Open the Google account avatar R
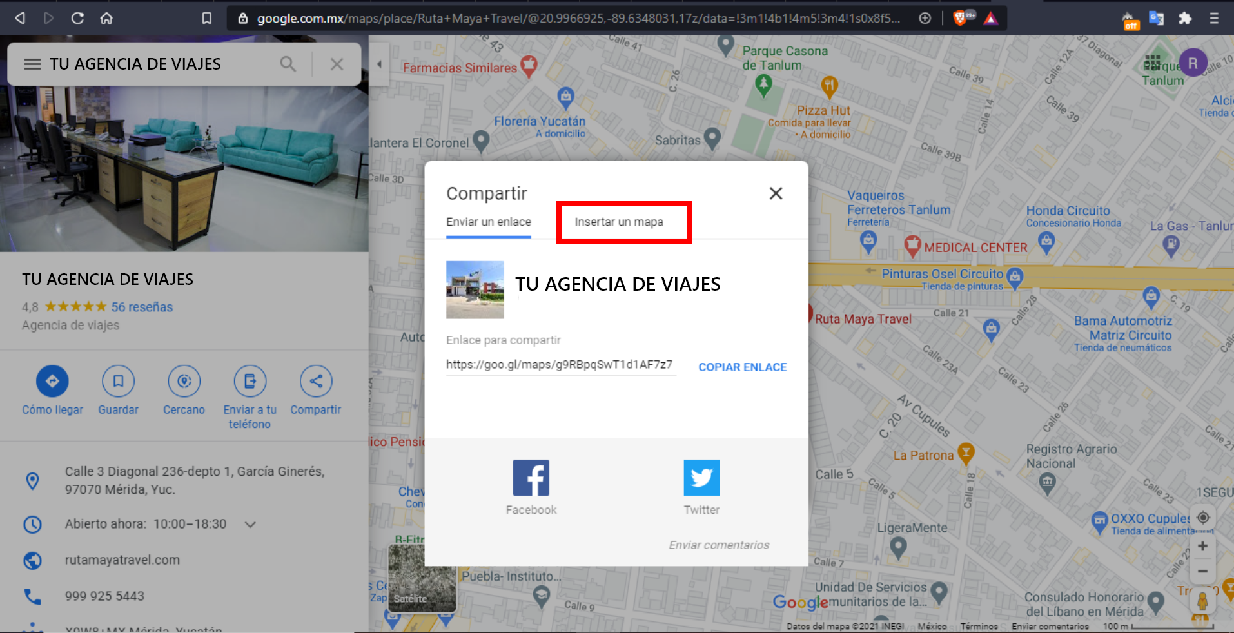The height and width of the screenshot is (633, 1234). 1193,63
